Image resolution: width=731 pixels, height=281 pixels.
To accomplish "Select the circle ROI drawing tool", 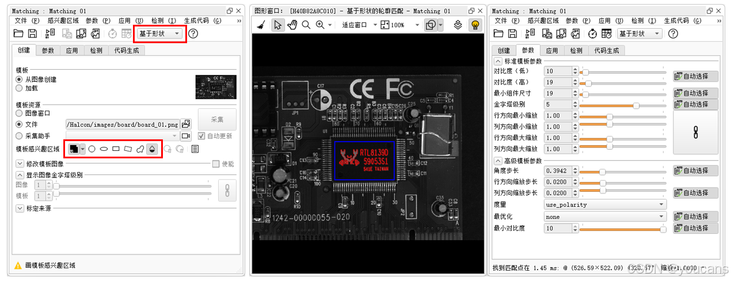I will point(92,149).
